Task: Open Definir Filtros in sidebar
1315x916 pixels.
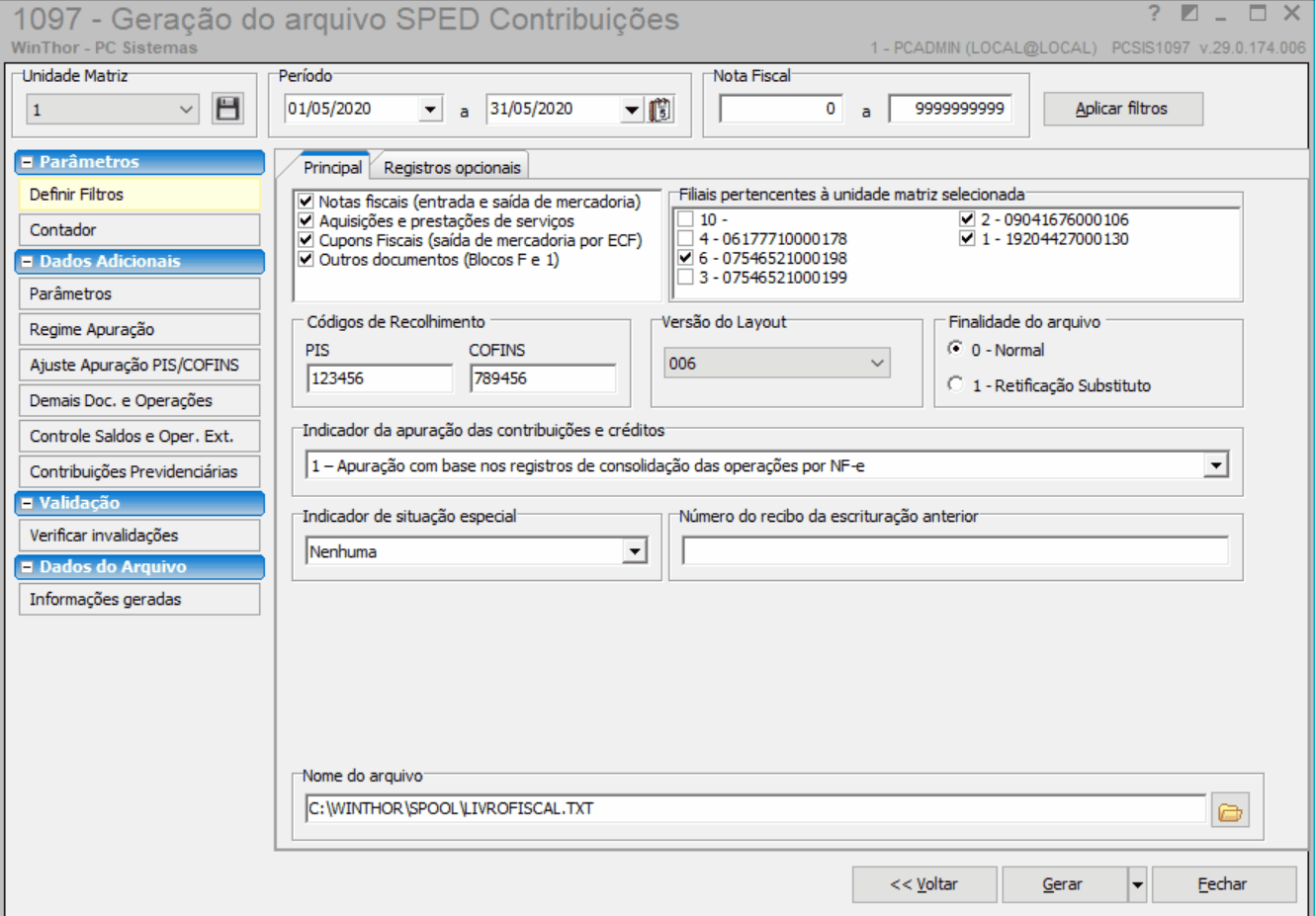Action: 139,195
